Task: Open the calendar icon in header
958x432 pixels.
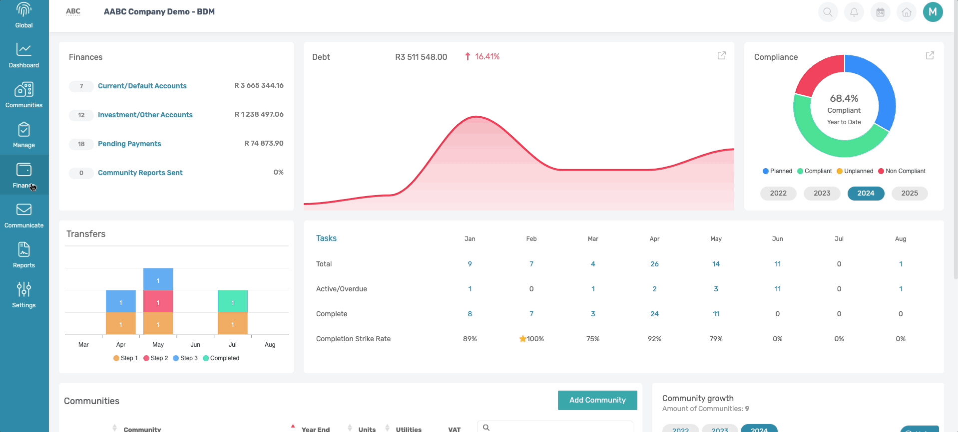Action: [881, 12]
